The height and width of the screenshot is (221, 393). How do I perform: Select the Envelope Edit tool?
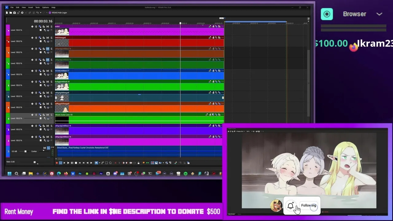click(x=103, y=163)
